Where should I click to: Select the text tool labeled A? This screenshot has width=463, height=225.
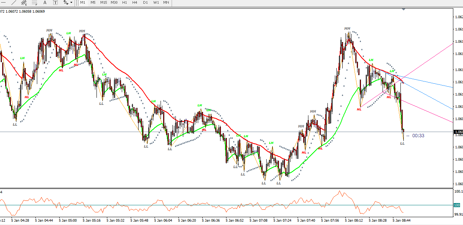point(45,2)
